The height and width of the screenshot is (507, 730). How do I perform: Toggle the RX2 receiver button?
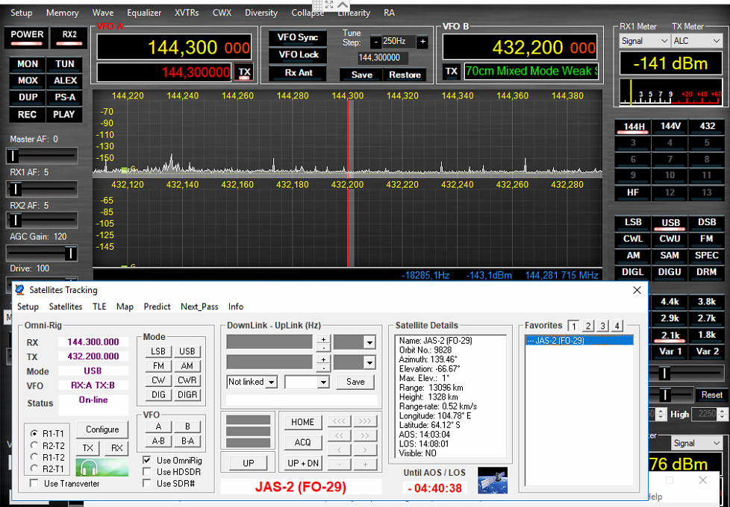pyautogui.click(x=69, y=38)
